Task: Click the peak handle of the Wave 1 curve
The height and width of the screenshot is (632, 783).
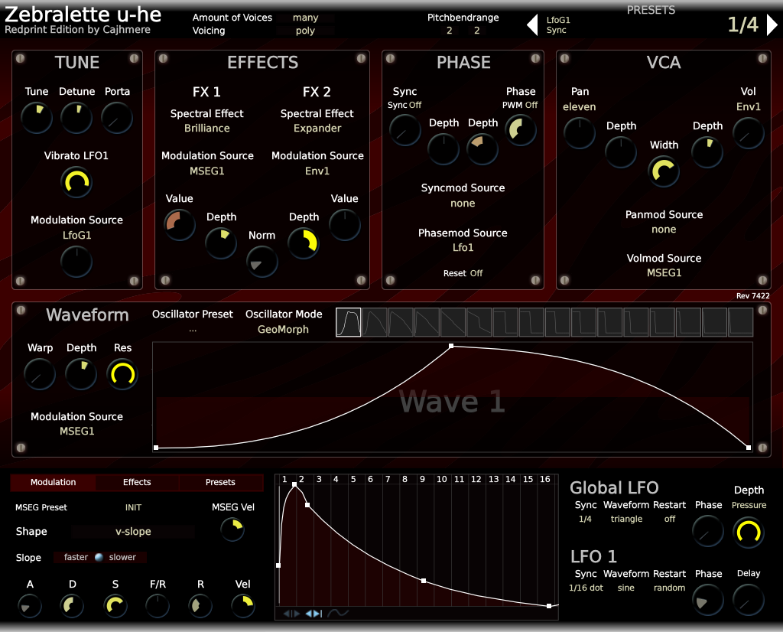Action: [x=451, y=346]
